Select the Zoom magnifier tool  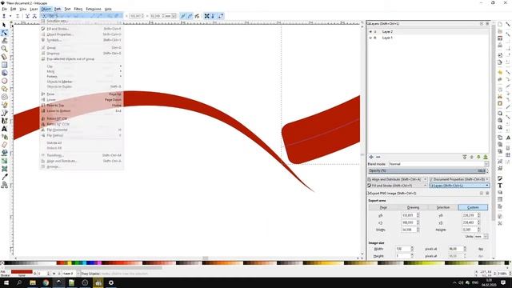pyautogui.click(x=4, y=49)
